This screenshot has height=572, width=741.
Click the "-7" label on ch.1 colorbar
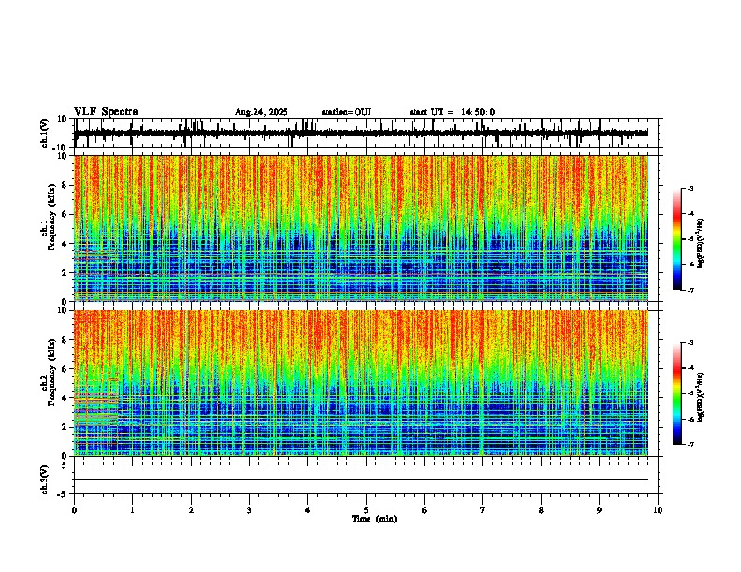pyautogui.click(x=690, y=290)
